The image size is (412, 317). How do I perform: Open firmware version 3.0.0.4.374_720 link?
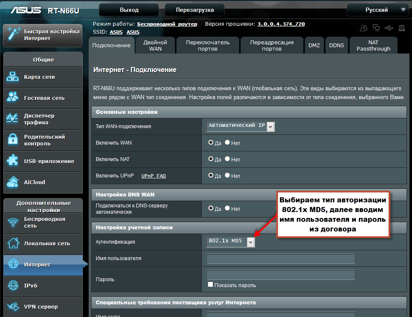click(281, 24)
